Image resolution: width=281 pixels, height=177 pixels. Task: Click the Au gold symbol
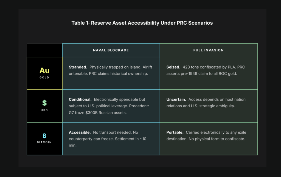[x=44, y=70]
